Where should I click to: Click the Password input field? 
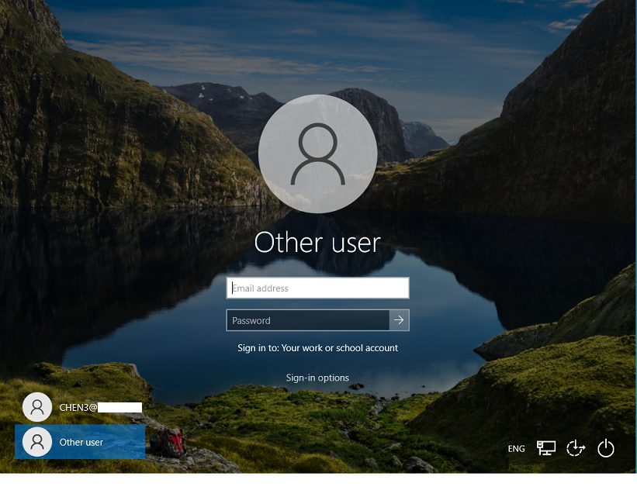tap(308, 320)
